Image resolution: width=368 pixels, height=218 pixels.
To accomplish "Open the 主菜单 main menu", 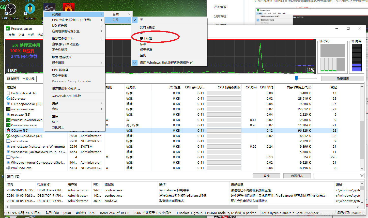I will coord(10,35).
